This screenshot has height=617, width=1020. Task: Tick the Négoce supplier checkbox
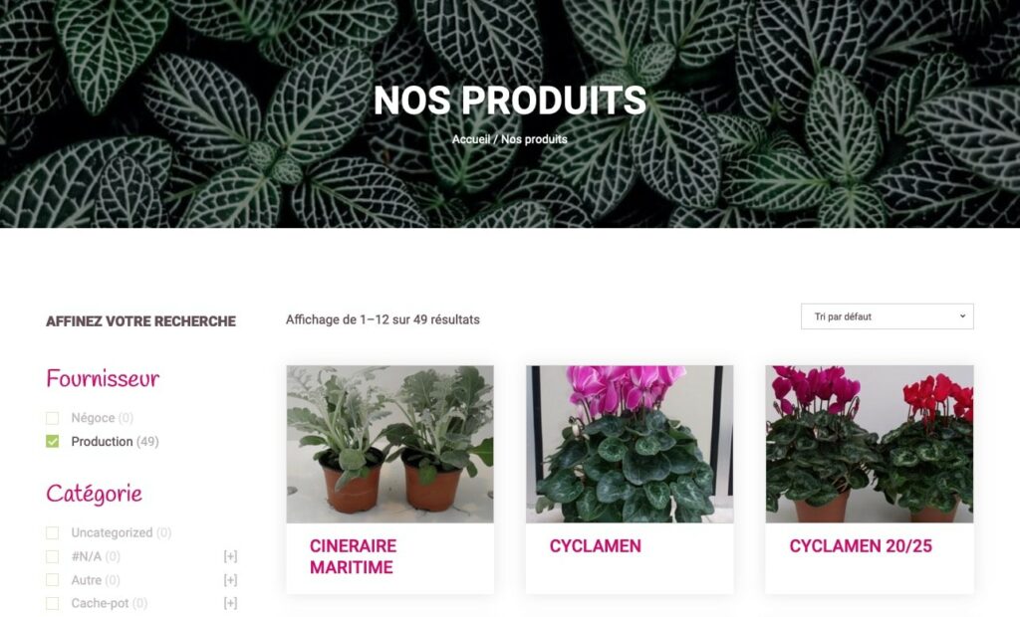point(53,418)
